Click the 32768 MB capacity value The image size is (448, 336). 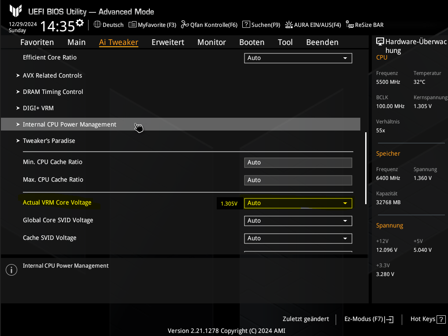(x=388, y=202)
